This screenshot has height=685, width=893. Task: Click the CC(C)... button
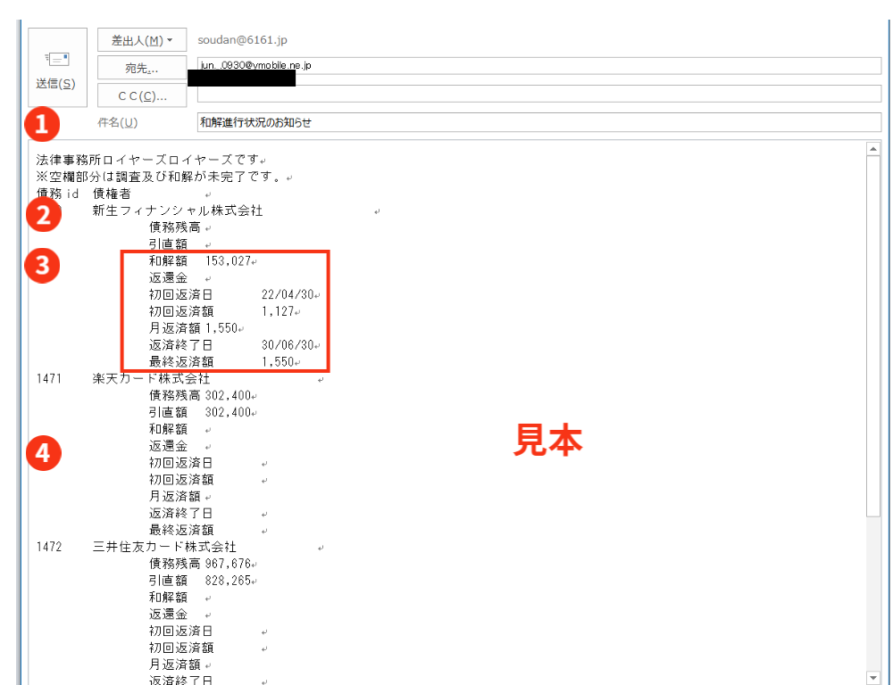(142, 95)
